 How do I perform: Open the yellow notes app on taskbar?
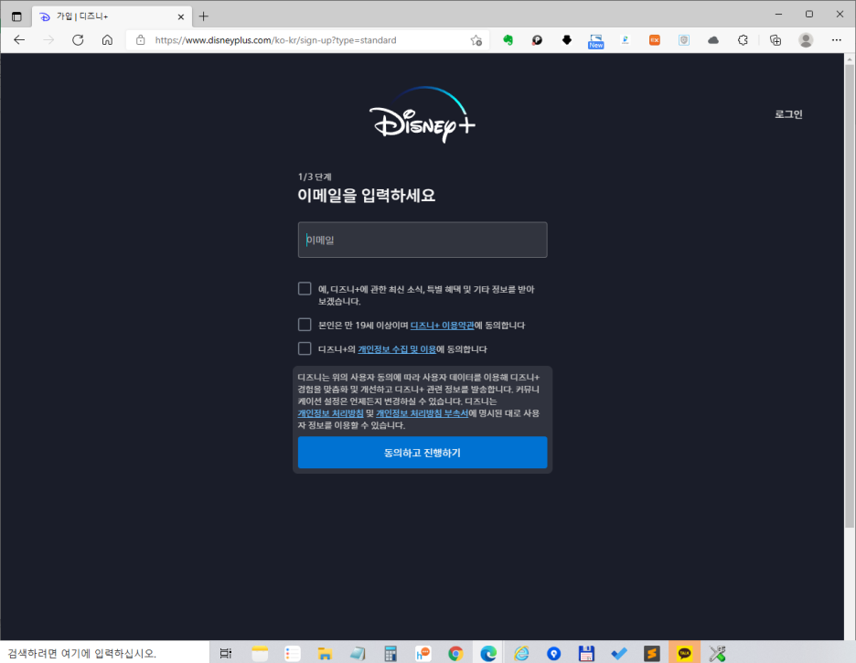tap(260, 653)
